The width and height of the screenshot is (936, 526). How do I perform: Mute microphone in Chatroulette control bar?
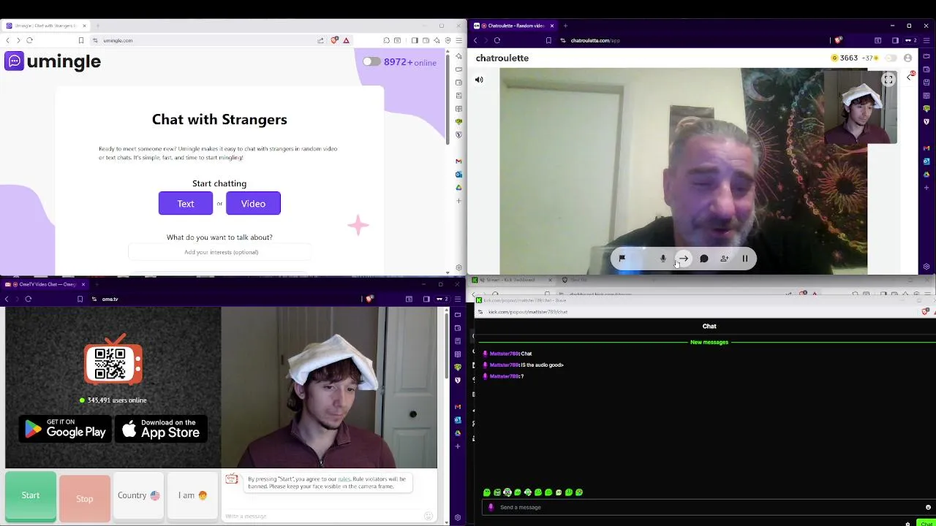click(663, 258)
